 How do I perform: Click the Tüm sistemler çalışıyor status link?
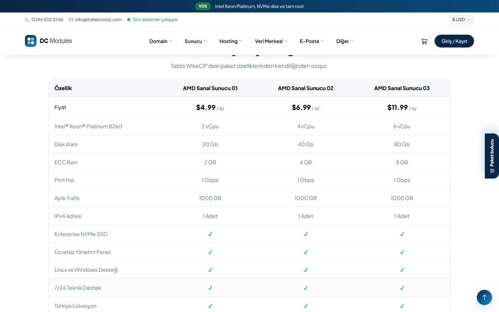coord(155,20)
